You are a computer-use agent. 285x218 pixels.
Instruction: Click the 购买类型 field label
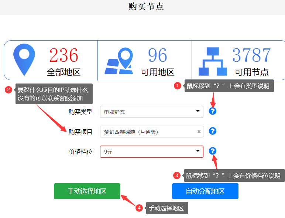(x=80, y=112)
